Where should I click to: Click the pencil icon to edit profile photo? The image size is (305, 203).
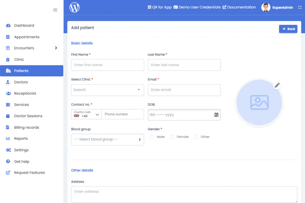(277, 85)
